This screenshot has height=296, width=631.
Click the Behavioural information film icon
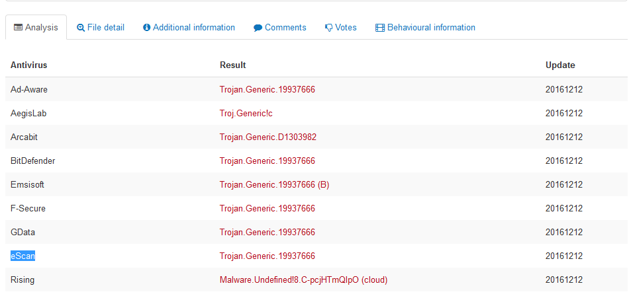[x=380, y=28]
